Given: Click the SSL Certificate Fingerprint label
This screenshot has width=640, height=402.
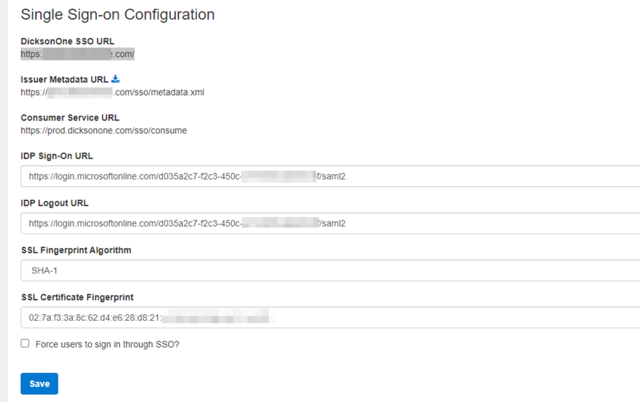Looking at the screenshot, I should pos(77,297).
